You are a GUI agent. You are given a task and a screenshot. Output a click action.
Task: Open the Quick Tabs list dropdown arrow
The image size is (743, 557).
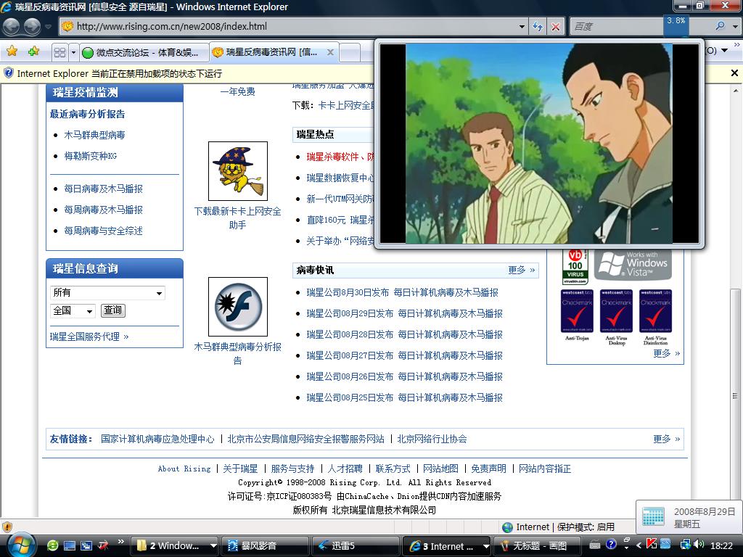coord(73,52)
